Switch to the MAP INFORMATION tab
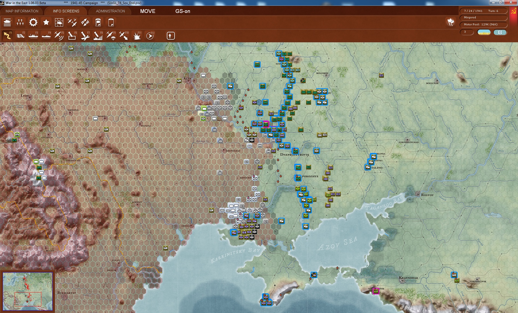The image size is (518, 313). tap(22, 11)
